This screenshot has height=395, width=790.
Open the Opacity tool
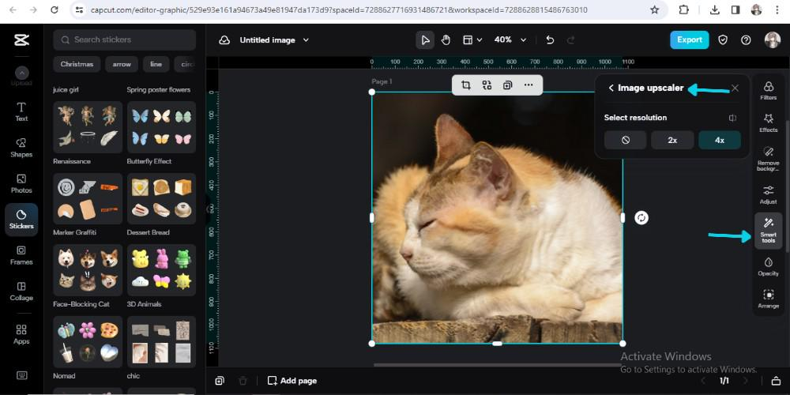tap(769, 266)
